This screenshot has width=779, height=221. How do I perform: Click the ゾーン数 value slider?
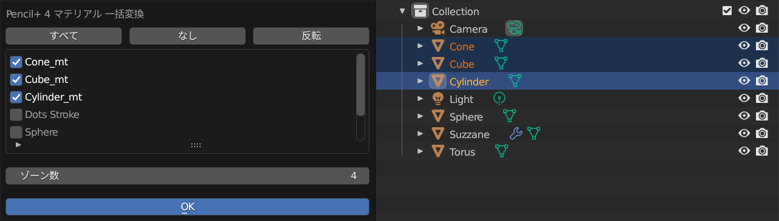pos(187,176)
